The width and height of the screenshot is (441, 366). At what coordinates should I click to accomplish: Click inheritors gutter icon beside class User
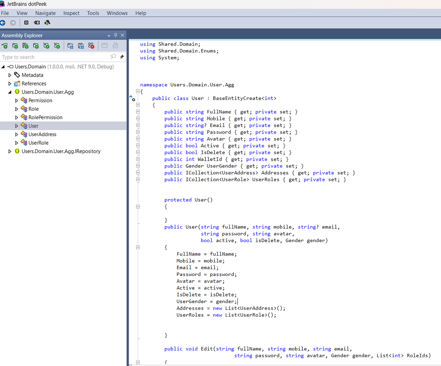point(132,98)
